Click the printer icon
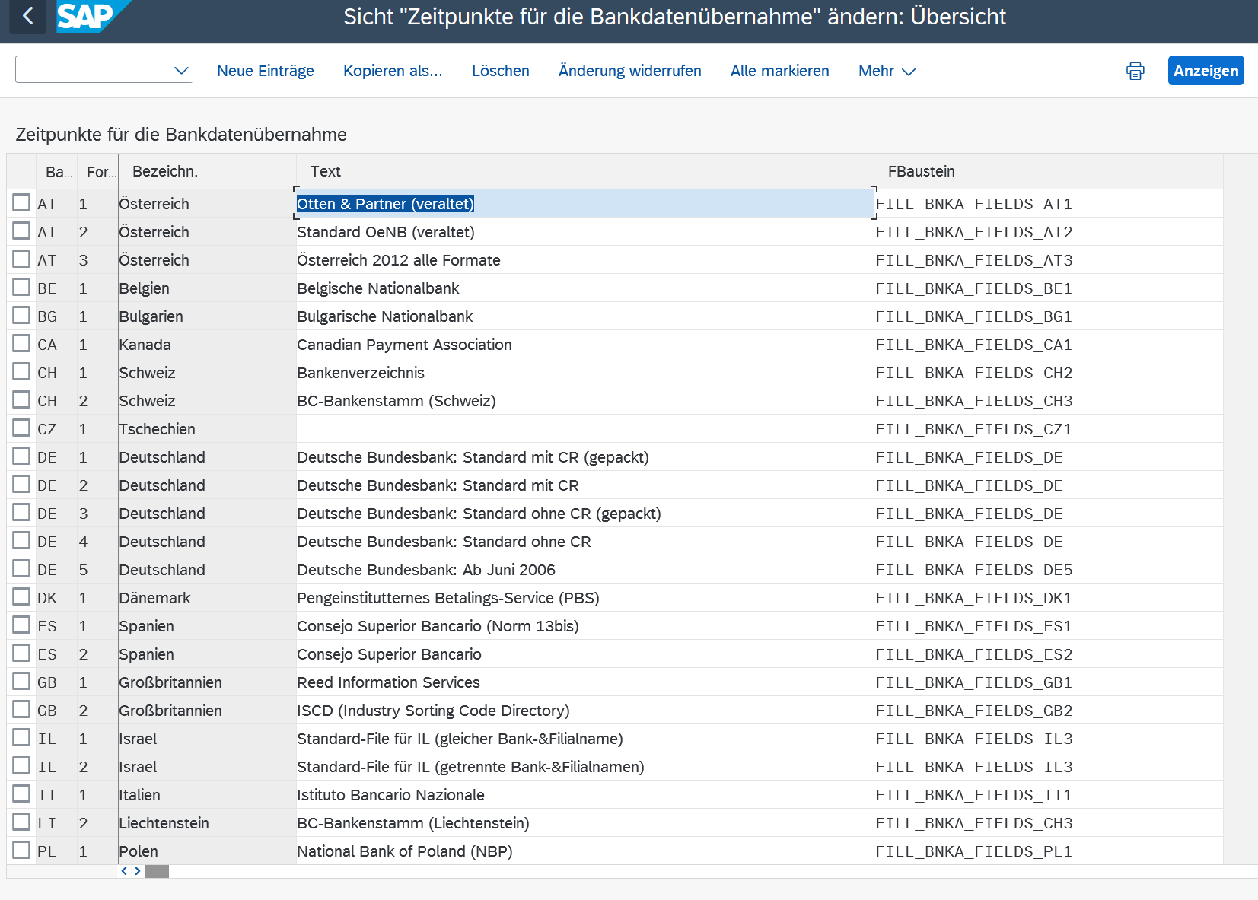 click(x=1135, y=71)
